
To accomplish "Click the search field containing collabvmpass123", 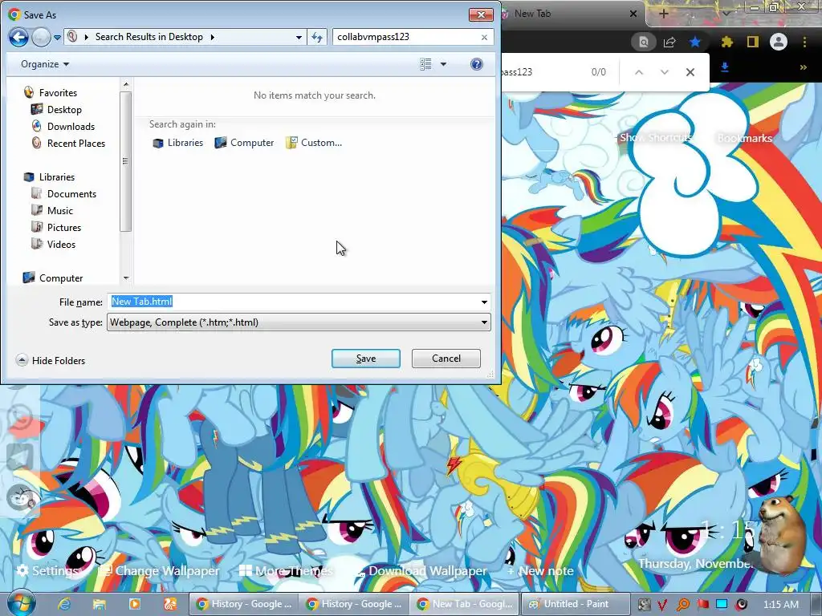I will [406, 37].
